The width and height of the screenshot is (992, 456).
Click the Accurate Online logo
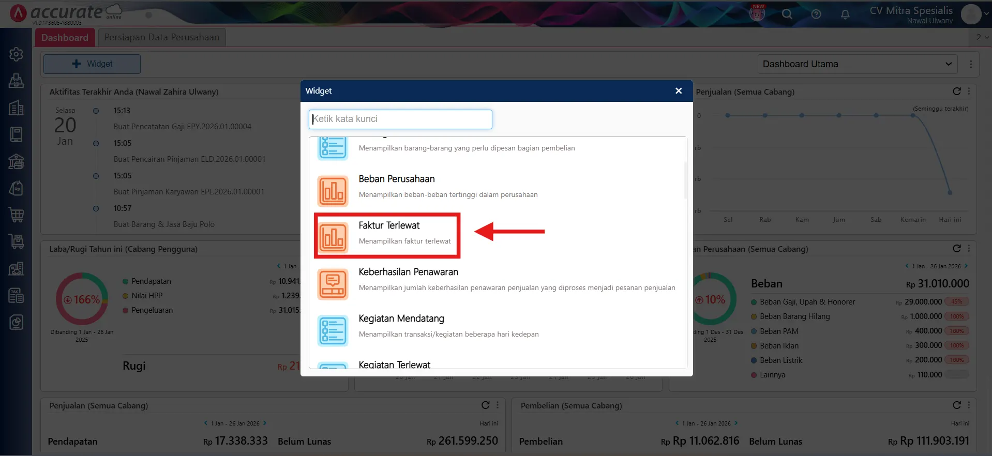click(66, 13)
